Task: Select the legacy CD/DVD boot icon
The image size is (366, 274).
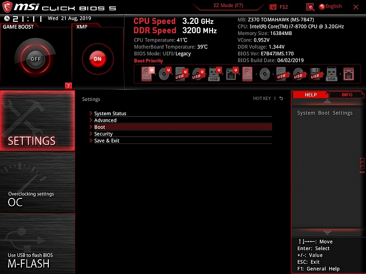Action: 265,74
